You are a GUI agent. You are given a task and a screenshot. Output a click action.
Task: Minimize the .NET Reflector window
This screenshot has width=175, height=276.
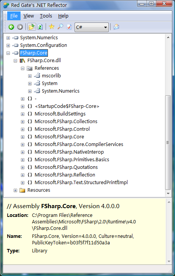click(142, 3)
